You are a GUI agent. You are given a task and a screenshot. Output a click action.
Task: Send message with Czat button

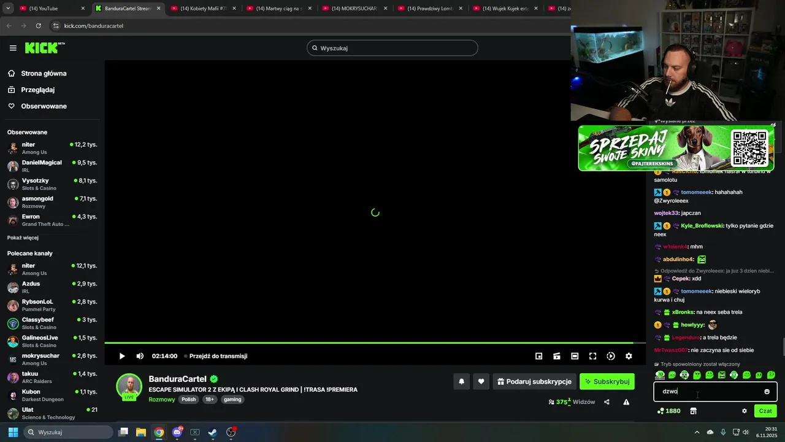coord(765,411)
